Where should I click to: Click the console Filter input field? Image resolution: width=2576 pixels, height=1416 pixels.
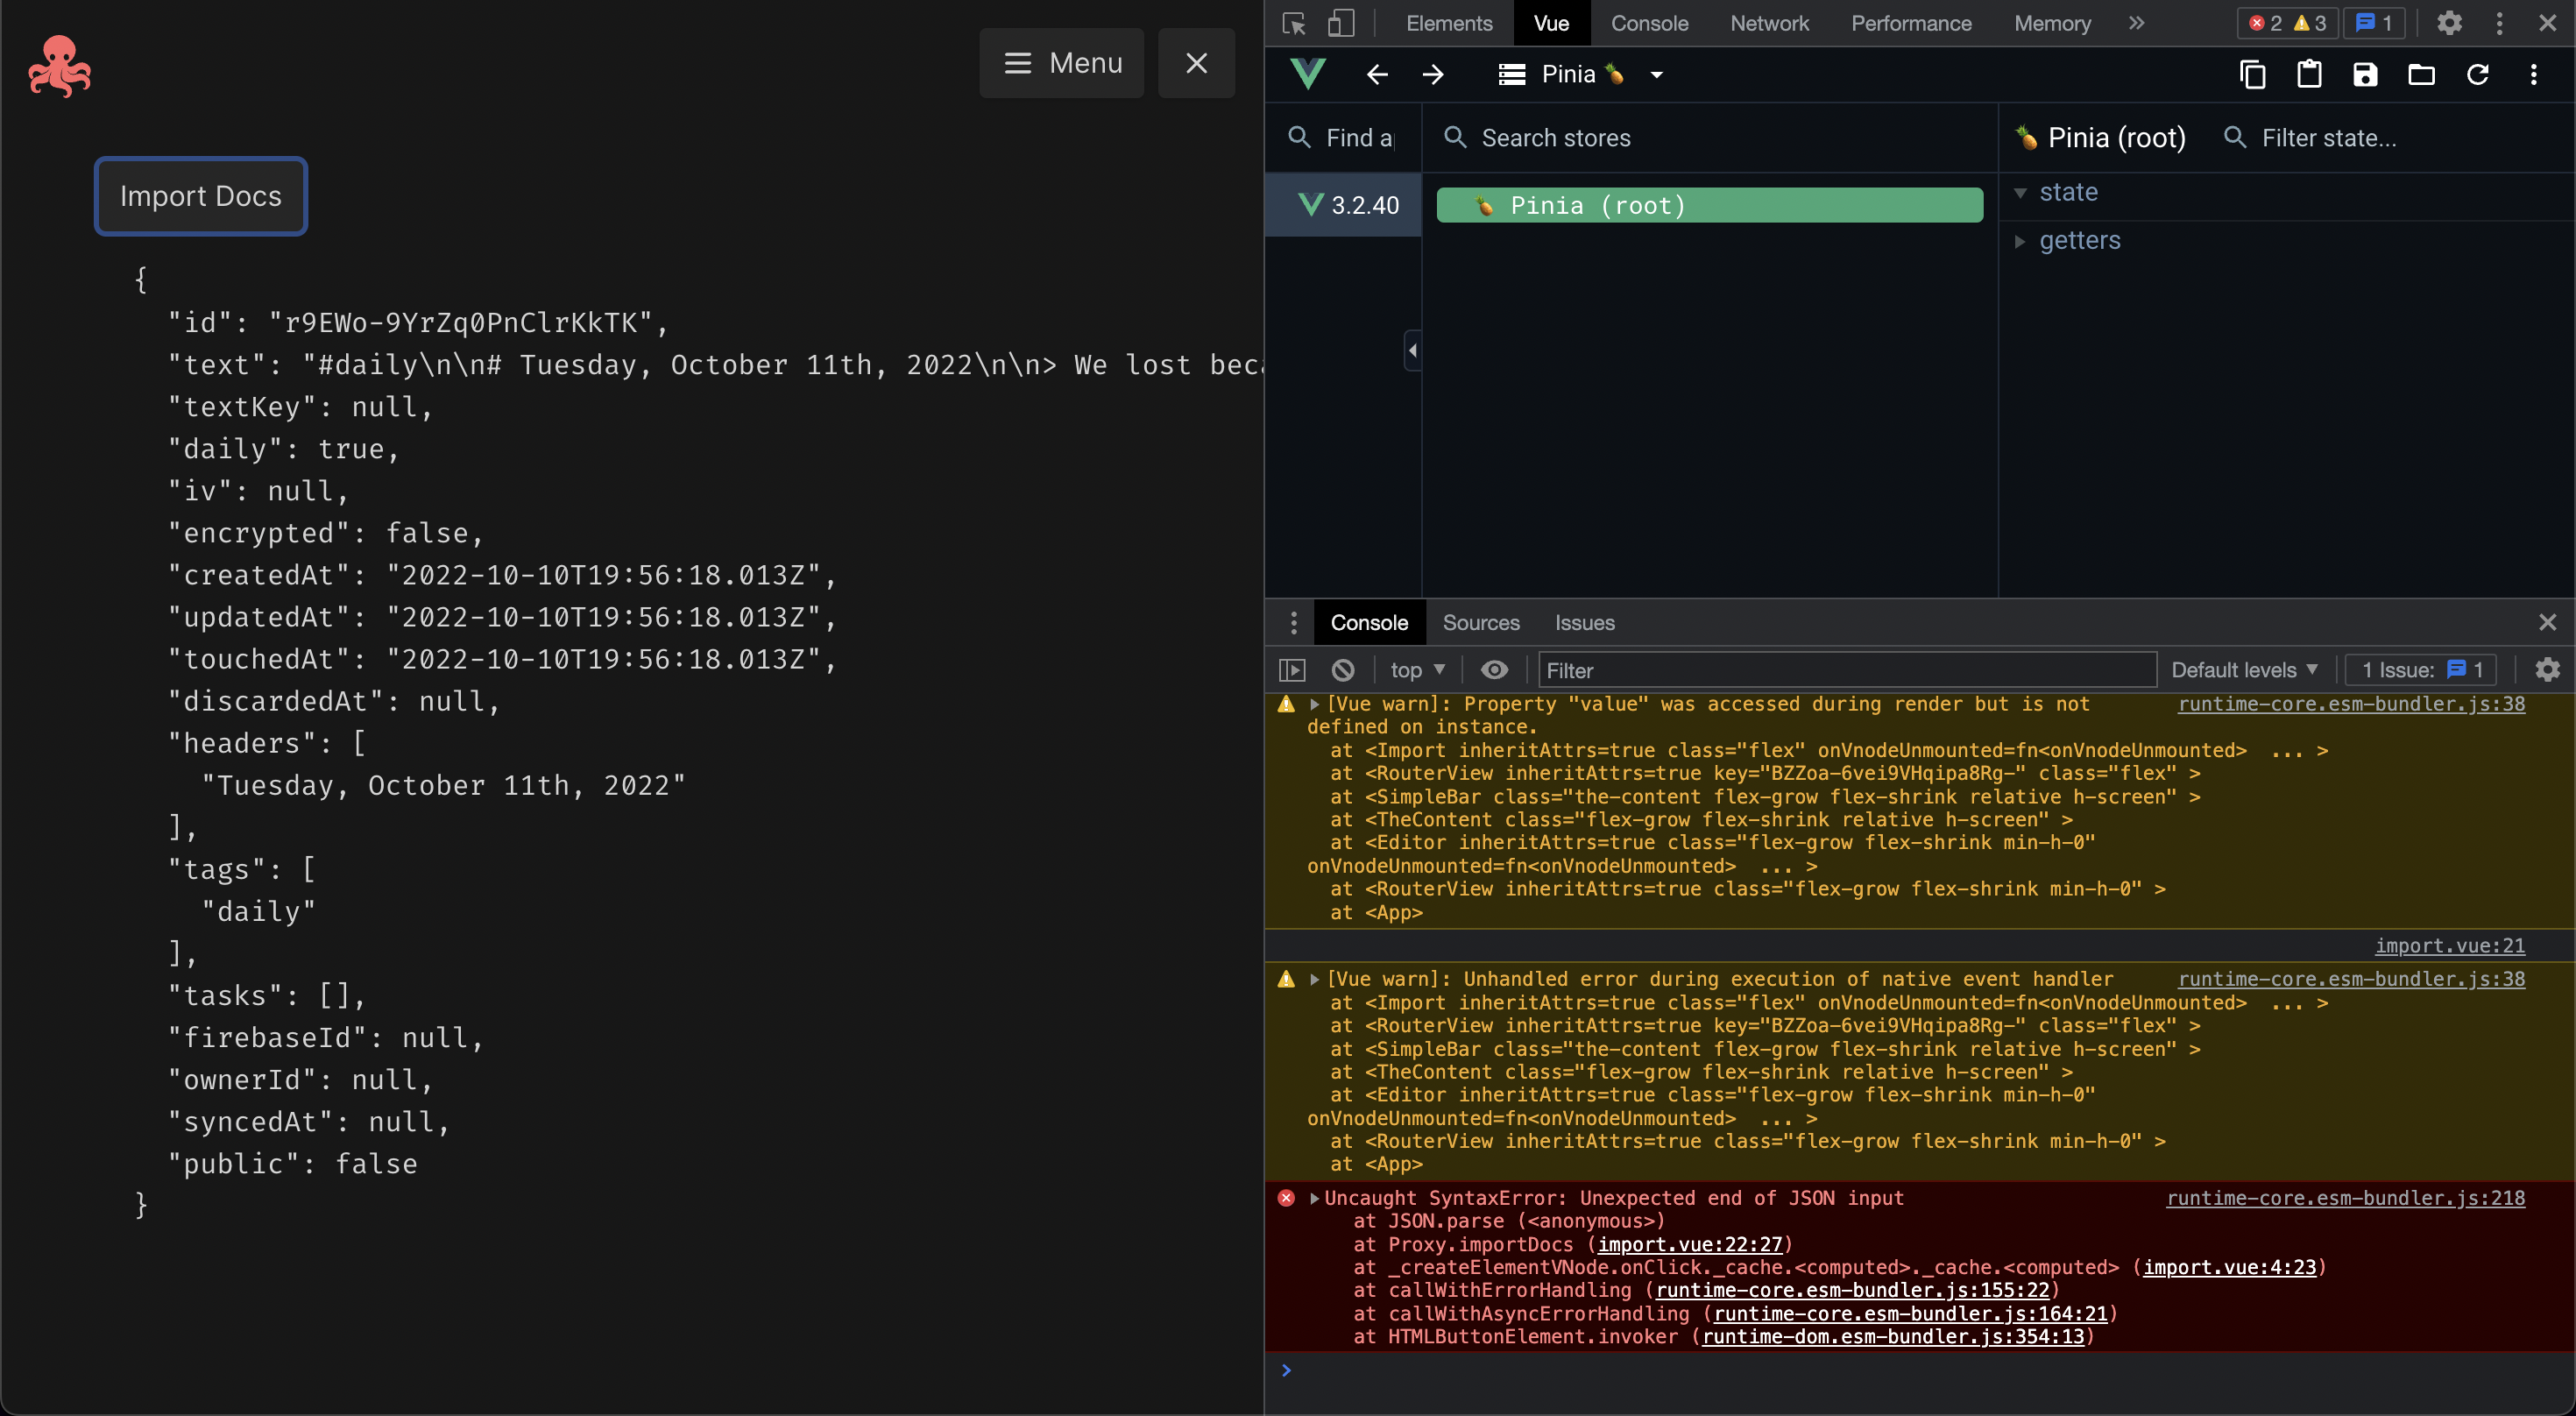(1845, 670)
